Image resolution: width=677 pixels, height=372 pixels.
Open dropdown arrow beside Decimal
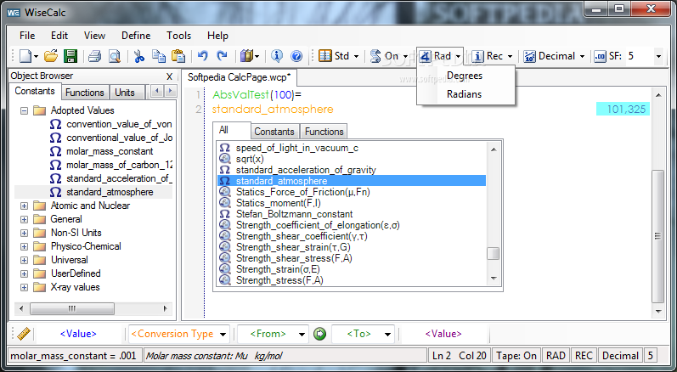coord(582,57)
